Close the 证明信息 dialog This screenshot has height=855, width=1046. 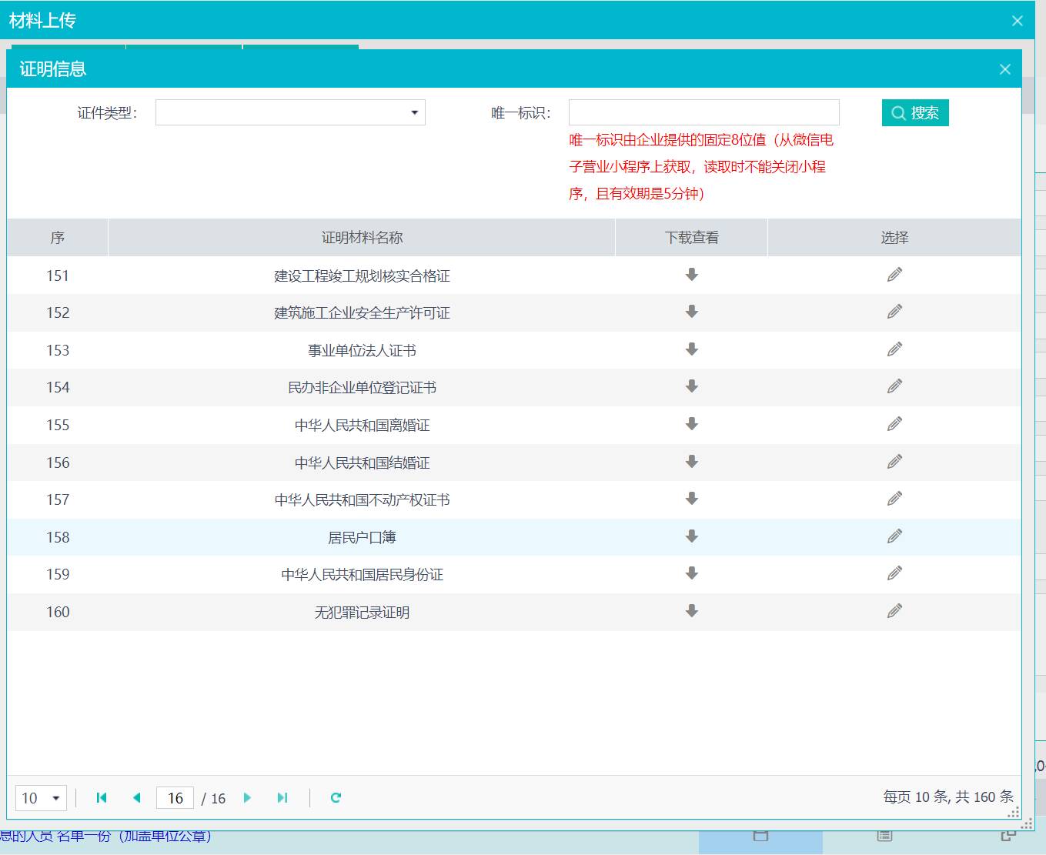click(1004, 69)
